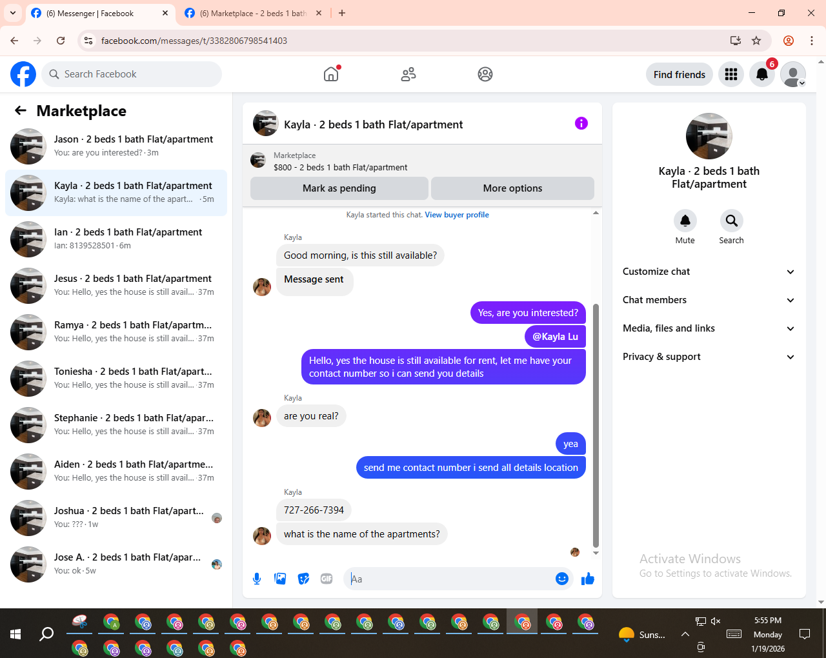The height and width of the screenshot is (658, 826).
Task: Open Ian conversation in Marketplace list
Action: click(116, 239)
